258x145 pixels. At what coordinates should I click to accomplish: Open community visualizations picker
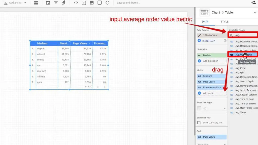click(36, 3)
